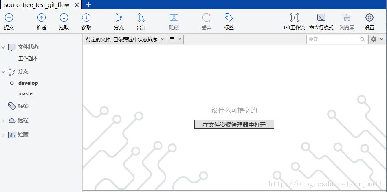Click the 文件状态 sidebar heading
Viewport: 387px width, 192px height.
pos(28,47)
